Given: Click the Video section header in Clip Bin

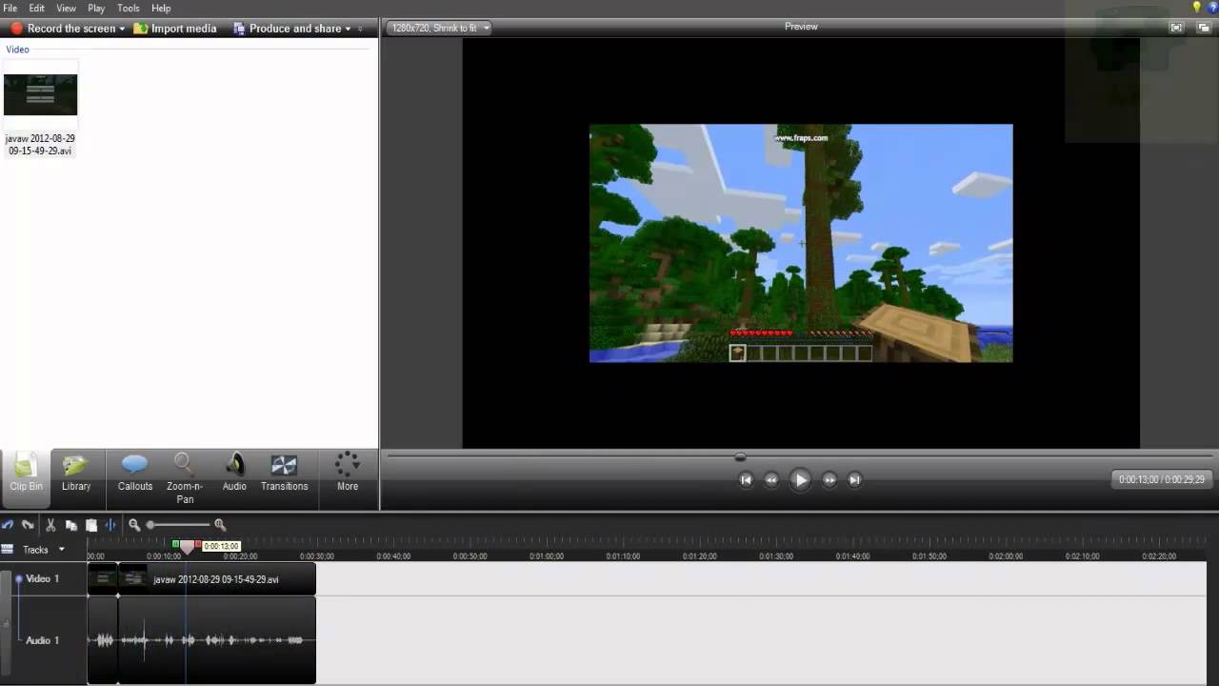Looking at the screenshot, I should tap(17, 50).
